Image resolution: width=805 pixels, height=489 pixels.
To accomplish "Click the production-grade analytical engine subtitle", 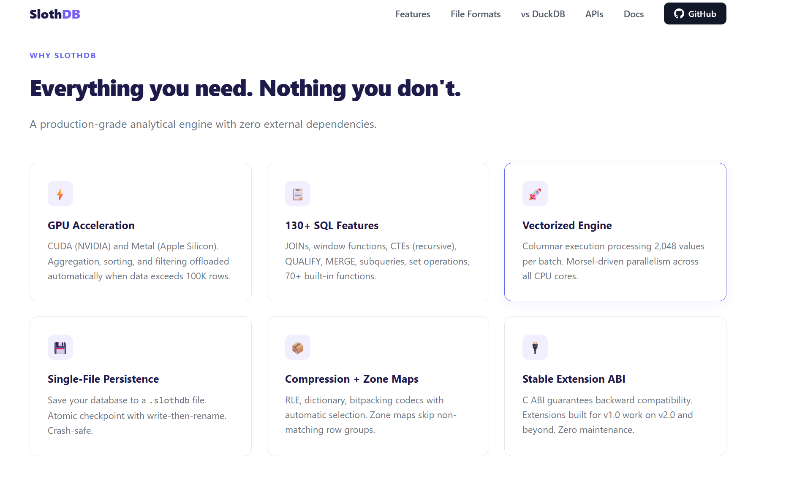I will (x=203, y=124).
